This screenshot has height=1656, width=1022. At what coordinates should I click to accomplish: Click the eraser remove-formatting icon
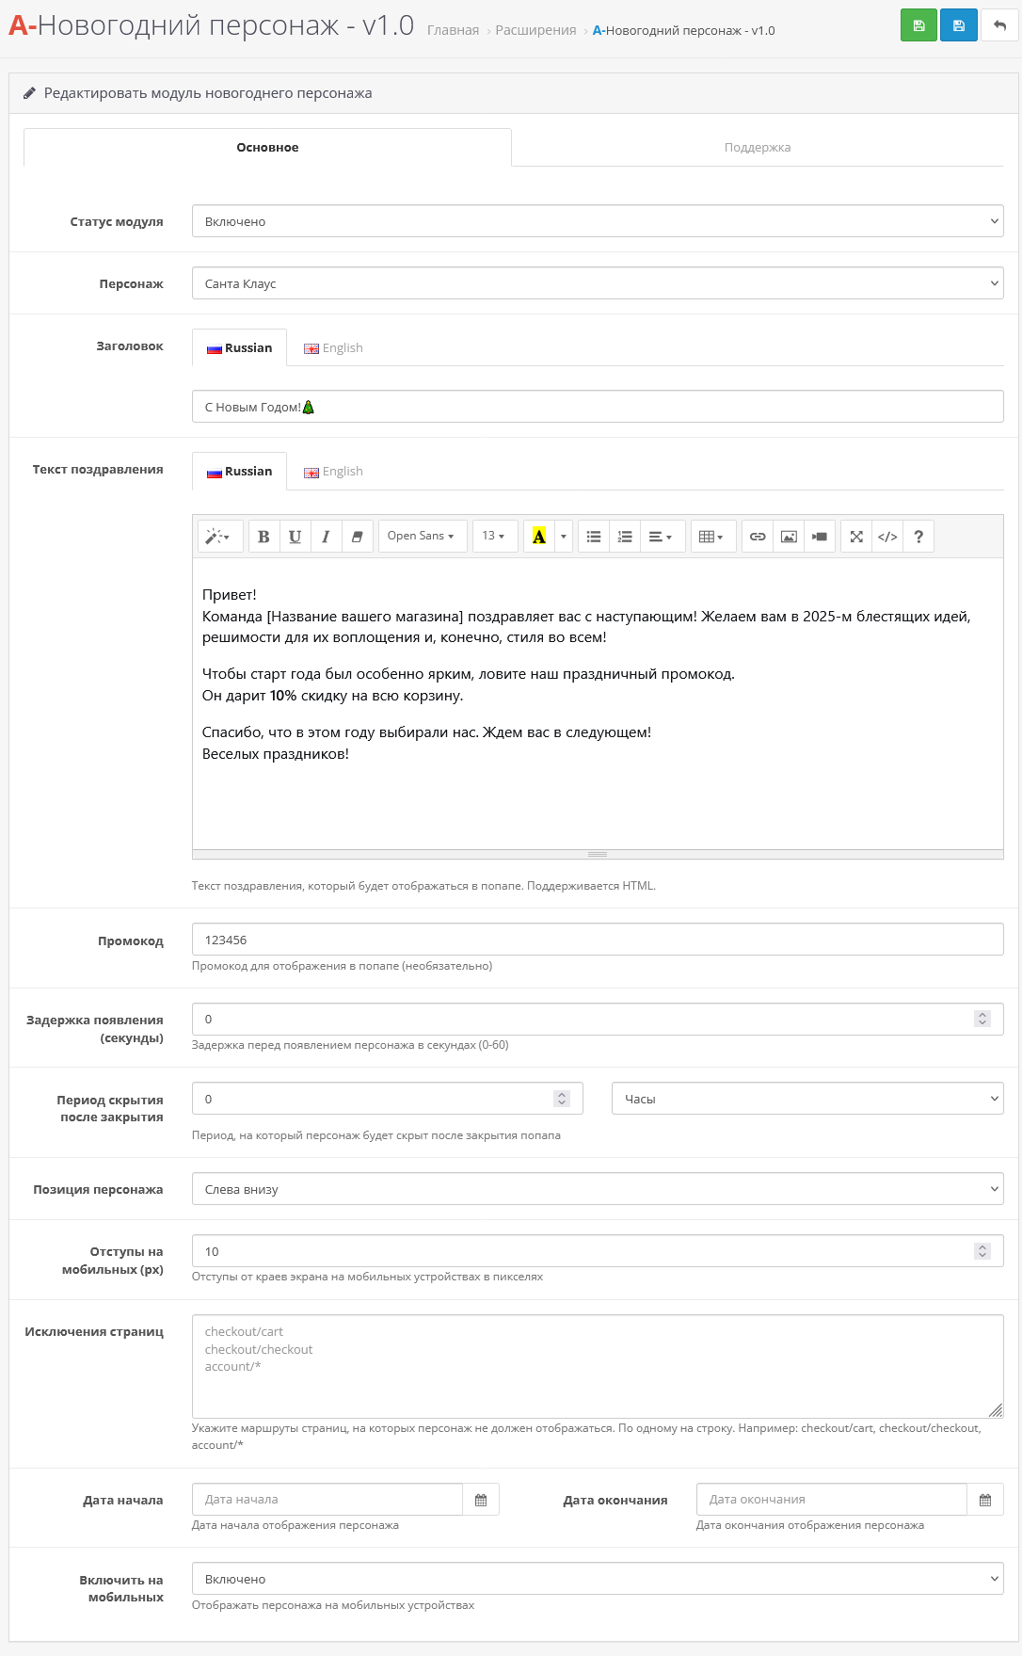coord(357,537)
